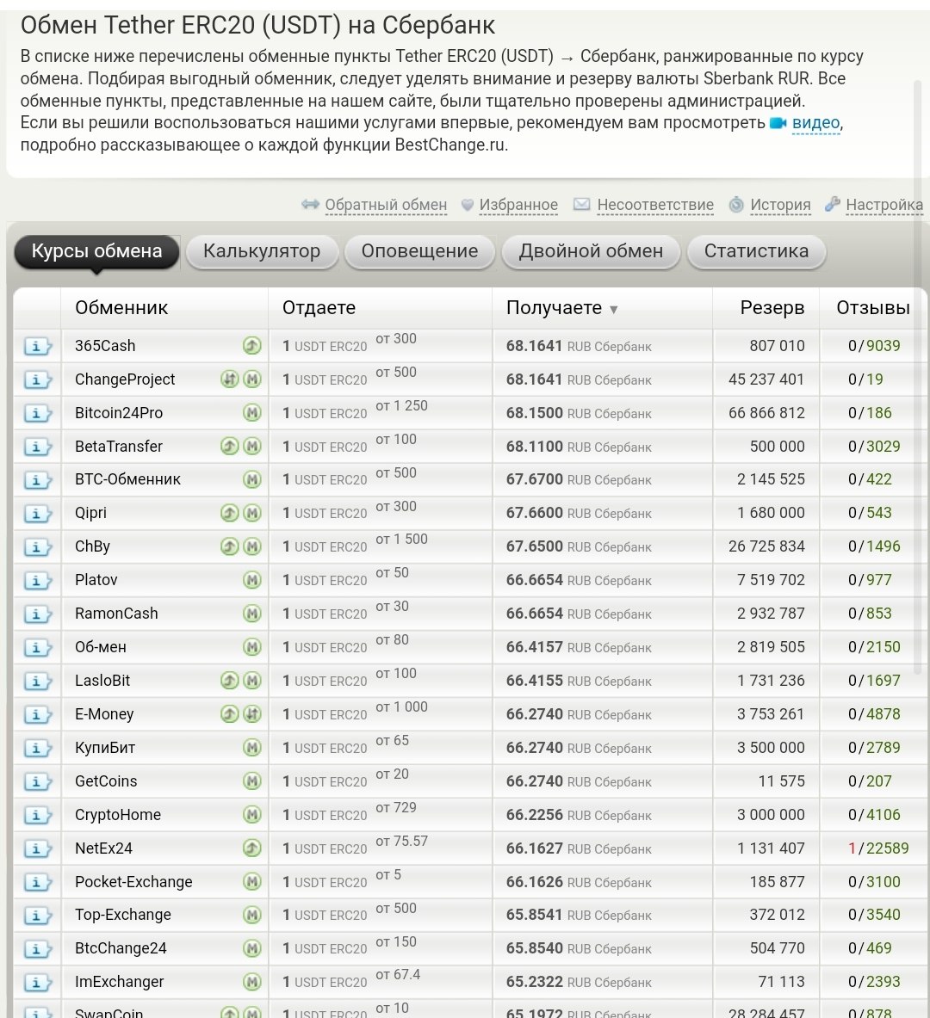Open ChangeProject reviews 0/19
This screenshot has width=930, height=1018.
tap(865, 379)
